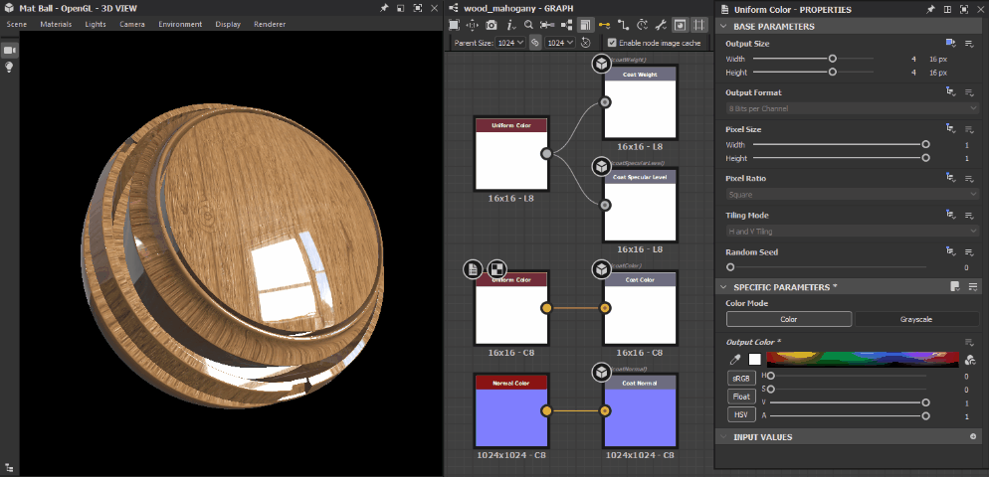Reset parent size with the circular reset icon
Image resolution: width=989 pixels, height=477 pixels.
[x=585, y=44]
